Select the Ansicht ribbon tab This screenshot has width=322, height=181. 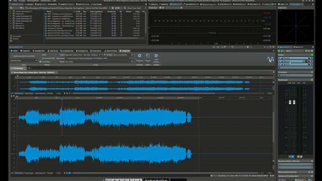[25, 51]
